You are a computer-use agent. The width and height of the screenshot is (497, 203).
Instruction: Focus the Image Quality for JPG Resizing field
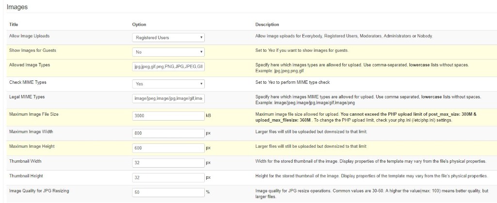click(x=168, y=192)
